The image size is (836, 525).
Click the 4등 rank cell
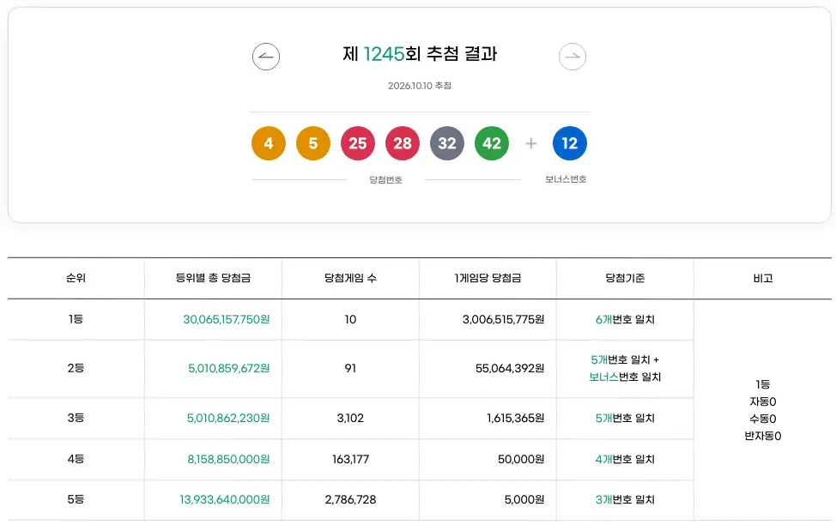click(76, 458)
